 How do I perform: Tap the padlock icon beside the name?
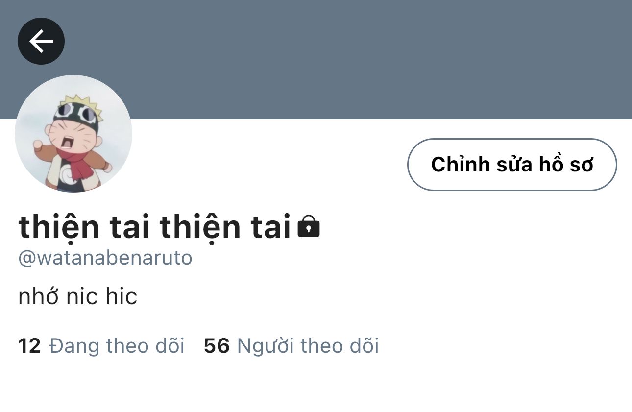309,227
